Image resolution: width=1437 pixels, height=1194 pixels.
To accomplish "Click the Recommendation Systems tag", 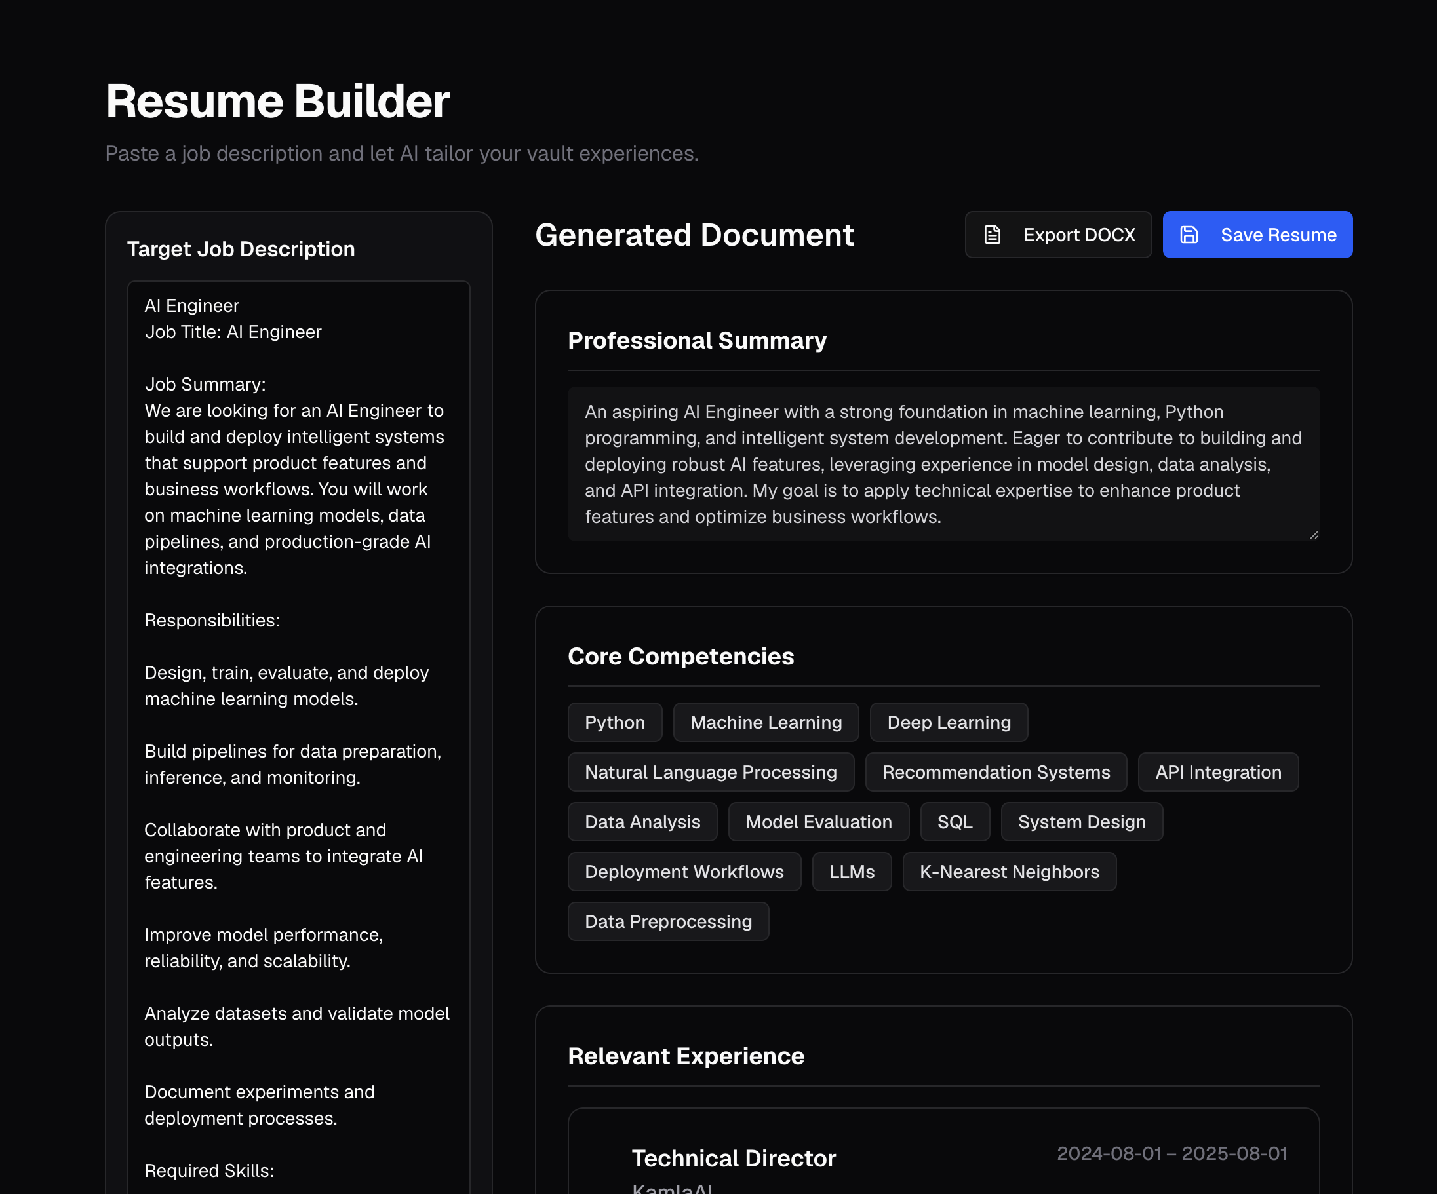I will coord(996,772).
